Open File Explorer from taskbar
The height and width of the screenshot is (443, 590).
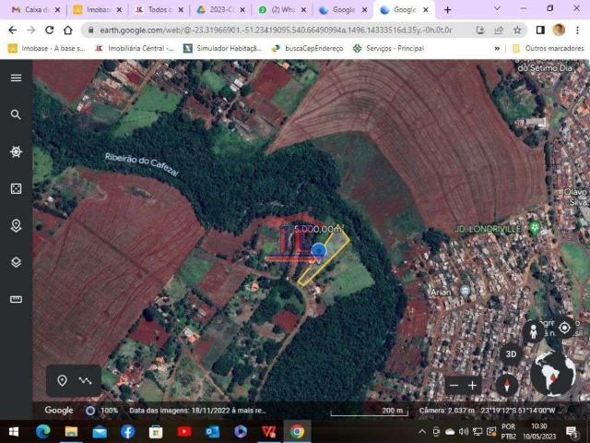coord(71,431)
